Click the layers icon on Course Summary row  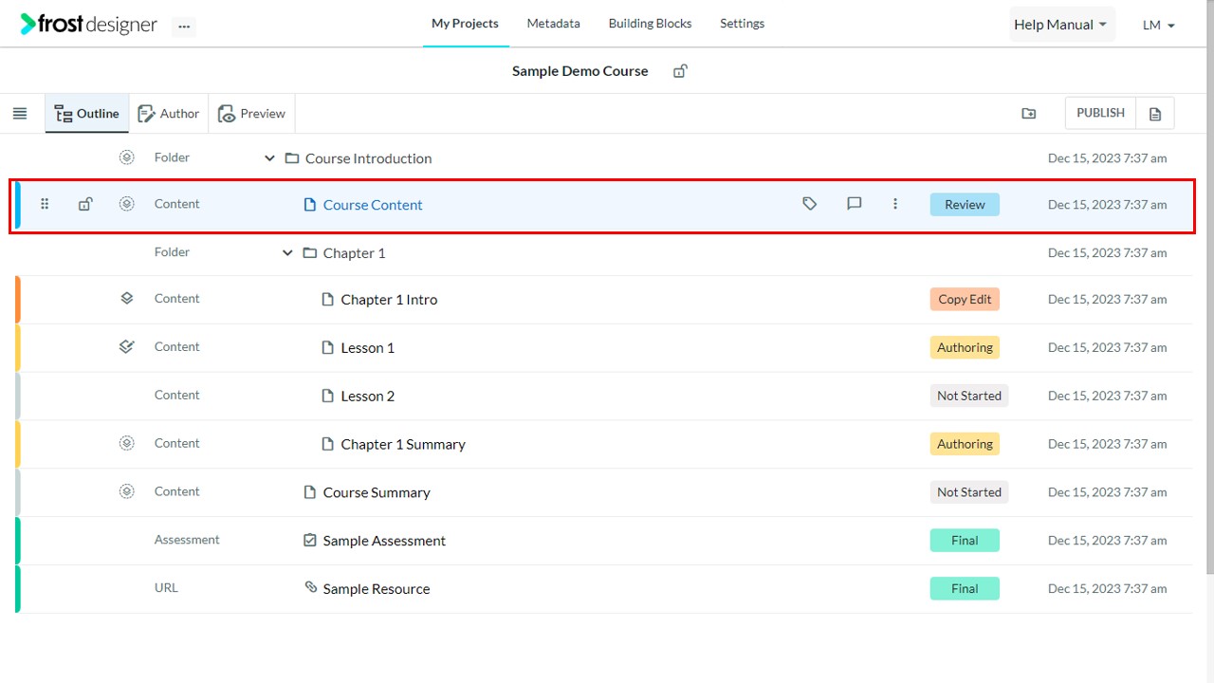pos(127,491)
